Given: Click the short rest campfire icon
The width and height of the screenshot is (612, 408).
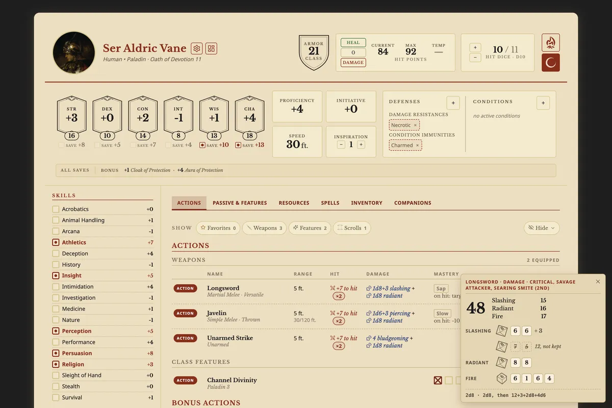Looking at the screenshot, I should [x=551, y=43].
